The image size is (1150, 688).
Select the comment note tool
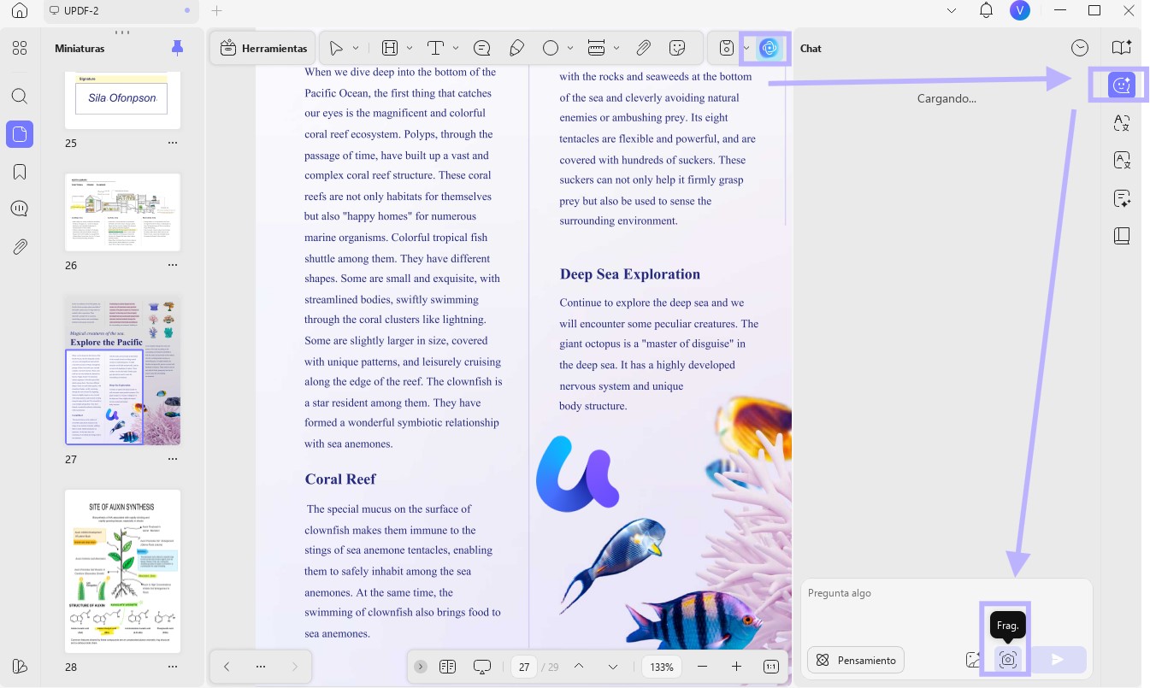(481, 48)
